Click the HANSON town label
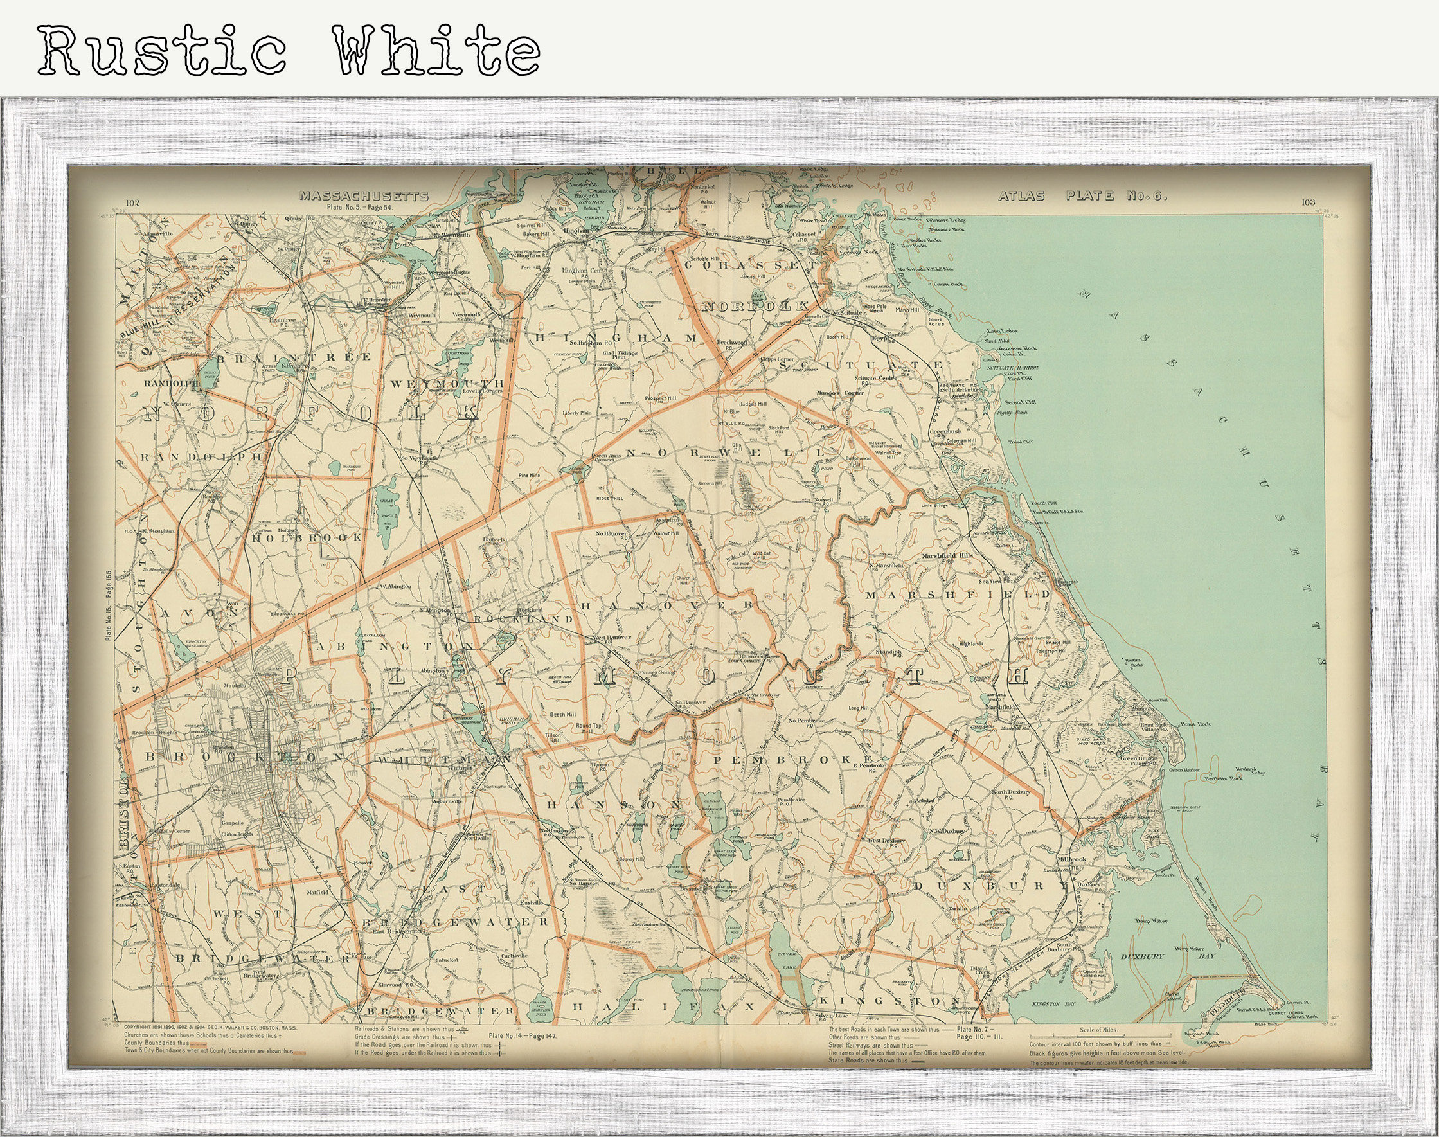The width and height of the screenshot is (1439, 1137). coord(614,805)
